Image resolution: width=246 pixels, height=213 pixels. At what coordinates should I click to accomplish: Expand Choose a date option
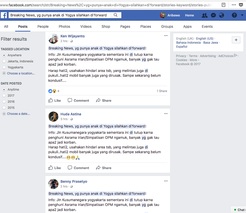tap(16, 114)
